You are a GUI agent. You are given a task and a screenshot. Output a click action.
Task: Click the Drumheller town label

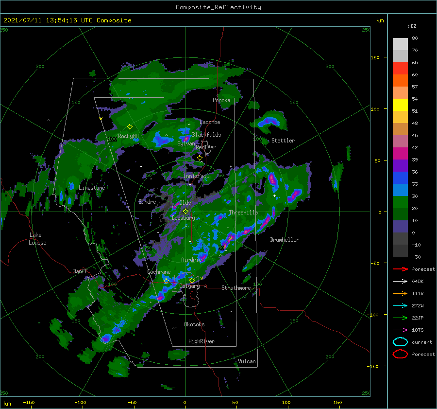tap(285, 240)
